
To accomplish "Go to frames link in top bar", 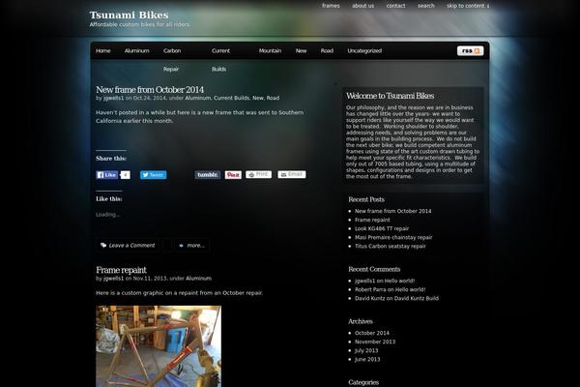I will click(331, 6).
